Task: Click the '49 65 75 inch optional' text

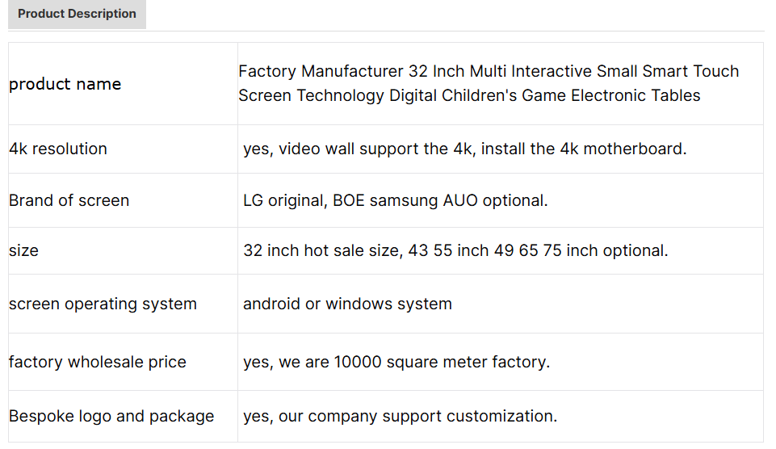Action: click(x=581, y=250)
